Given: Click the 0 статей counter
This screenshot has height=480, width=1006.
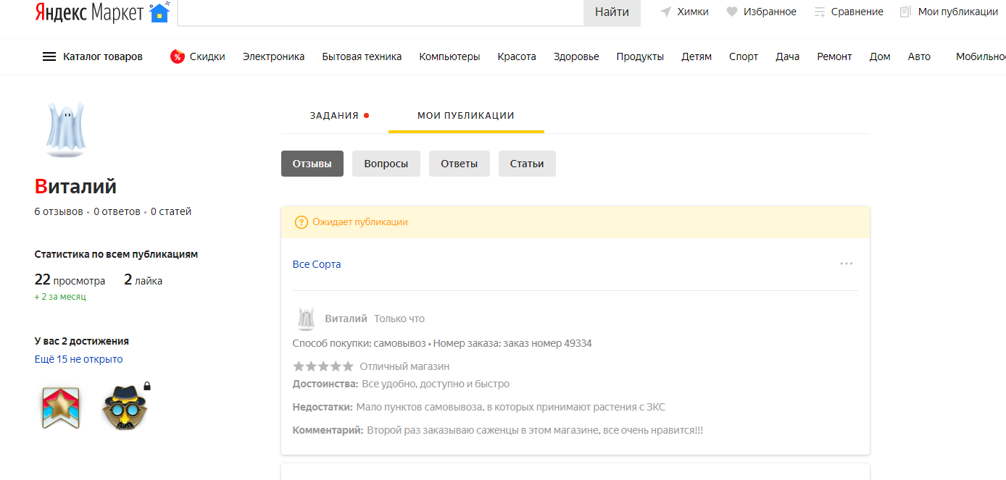Looking at the screenshot, I should 171,212.
